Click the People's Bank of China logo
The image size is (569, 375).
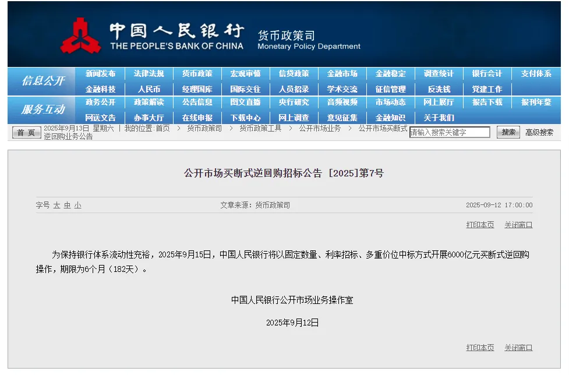click(81, 36)
